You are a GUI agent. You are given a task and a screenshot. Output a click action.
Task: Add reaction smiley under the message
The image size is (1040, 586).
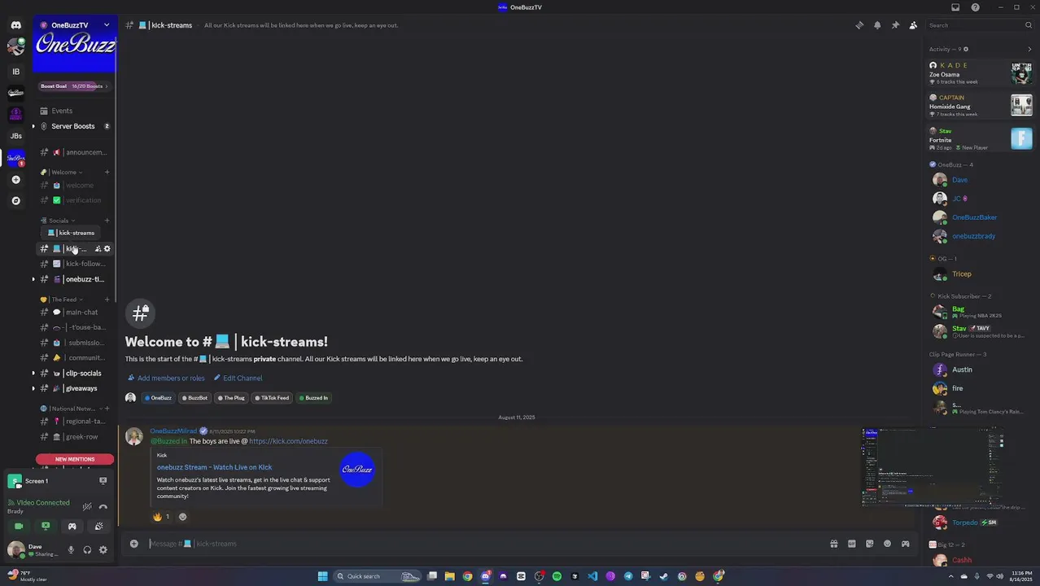coord(182,517)
